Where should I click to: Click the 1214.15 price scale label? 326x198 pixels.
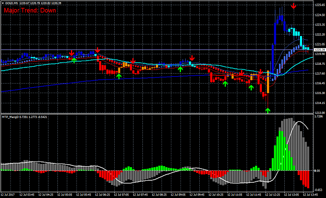point(320,103)
